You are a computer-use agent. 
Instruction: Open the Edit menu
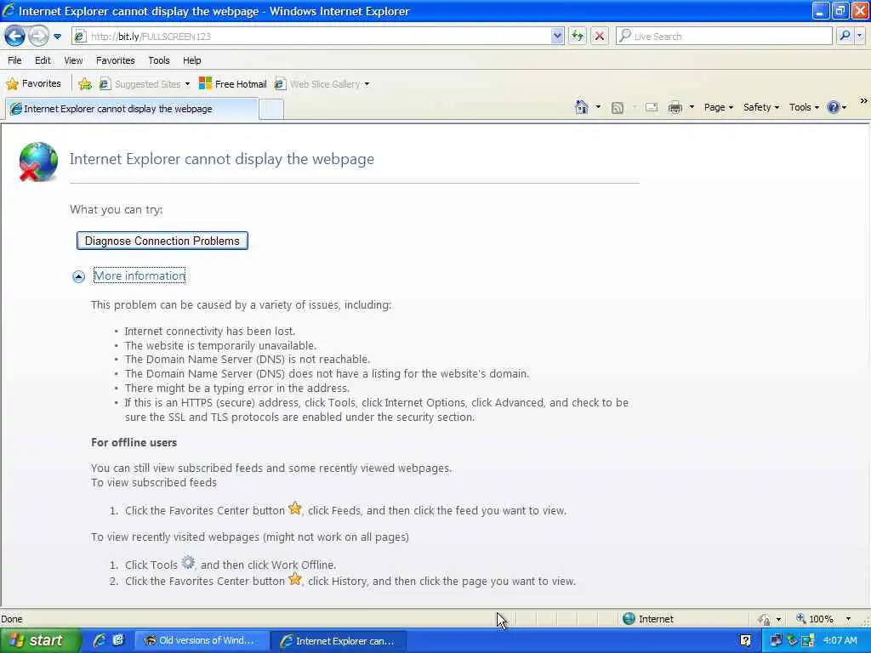43,60
